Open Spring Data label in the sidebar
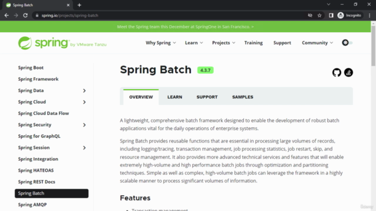 click(31, 91)
